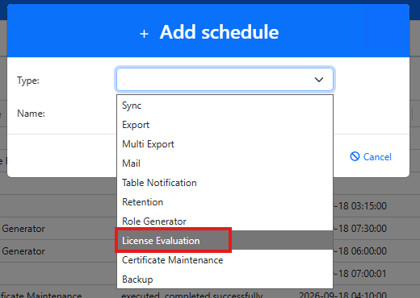Select Retention from dropdown list
This screenshot has width=420, height=298.
tap(225, 202)
